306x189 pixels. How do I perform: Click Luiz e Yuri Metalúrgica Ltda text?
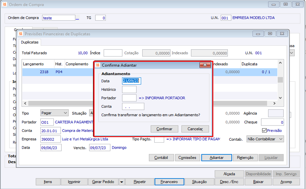pos(85,139)
